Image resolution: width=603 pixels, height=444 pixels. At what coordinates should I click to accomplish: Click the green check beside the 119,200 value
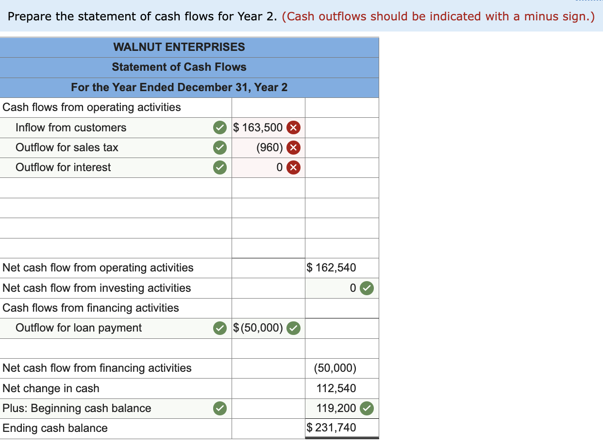point(368,408)
